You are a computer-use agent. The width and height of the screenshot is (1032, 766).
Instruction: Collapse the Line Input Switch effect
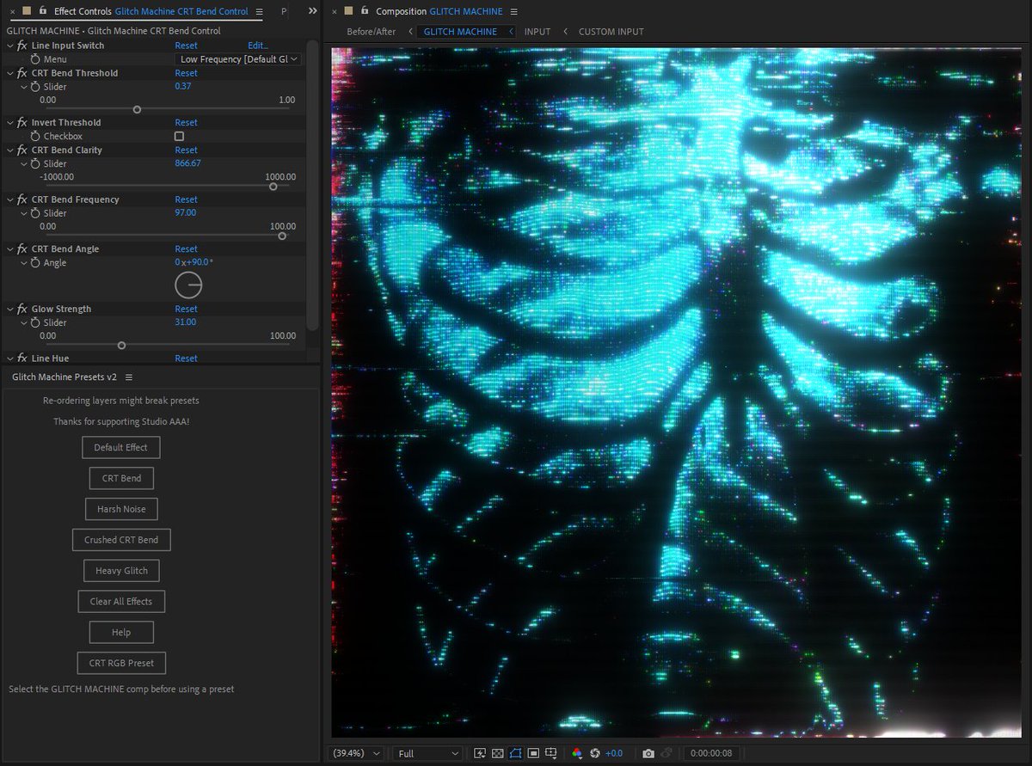9,46
